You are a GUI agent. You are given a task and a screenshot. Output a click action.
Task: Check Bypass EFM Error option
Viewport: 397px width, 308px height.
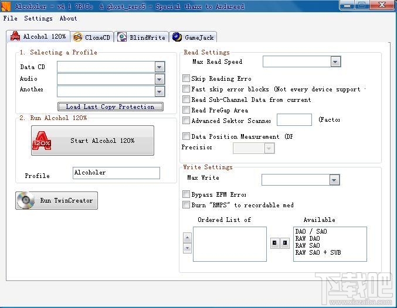click(186, 194)
